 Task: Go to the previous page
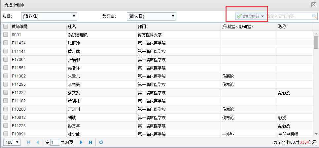click(x=37, y=142)
